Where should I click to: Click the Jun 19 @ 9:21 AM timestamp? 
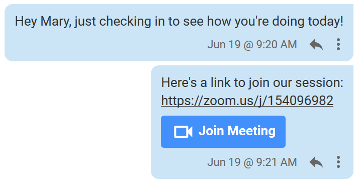pyautogui.click(x=252, y=162)
